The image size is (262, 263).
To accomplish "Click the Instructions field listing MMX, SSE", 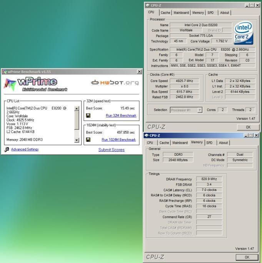I will pos(212,65).
